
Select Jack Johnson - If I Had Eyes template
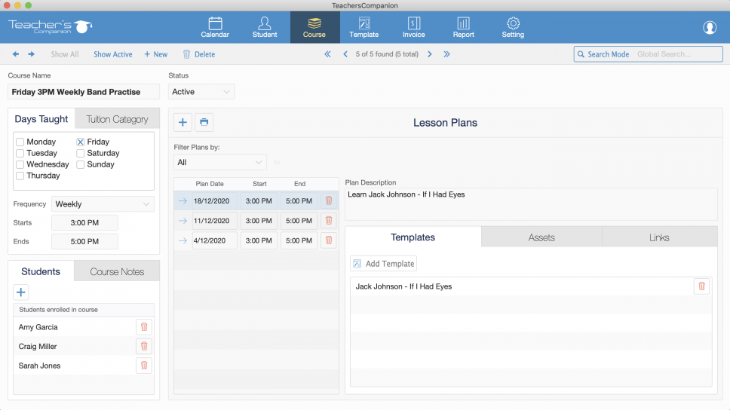[403, 286]
